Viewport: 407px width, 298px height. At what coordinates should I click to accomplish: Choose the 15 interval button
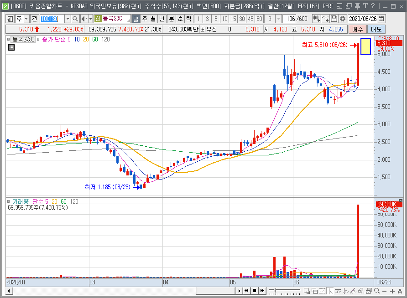[233, 19]
